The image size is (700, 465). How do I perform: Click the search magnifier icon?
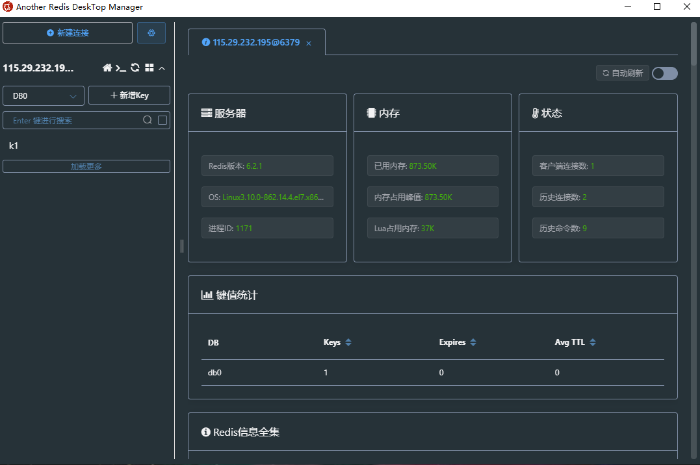(148, 120)
